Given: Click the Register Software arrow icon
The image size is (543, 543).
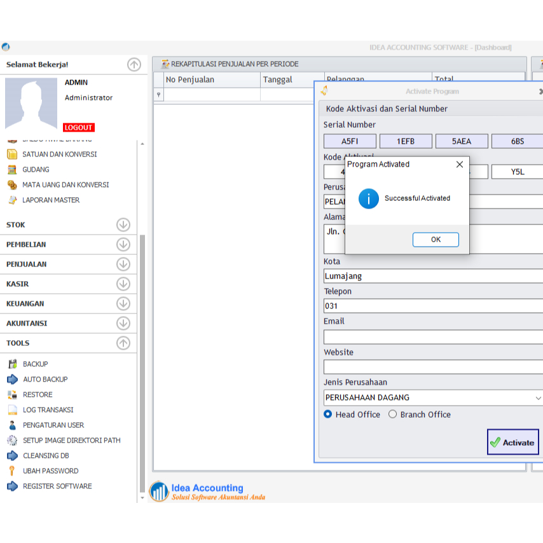Looking at the screenshot, I should (x=13, y=486).
